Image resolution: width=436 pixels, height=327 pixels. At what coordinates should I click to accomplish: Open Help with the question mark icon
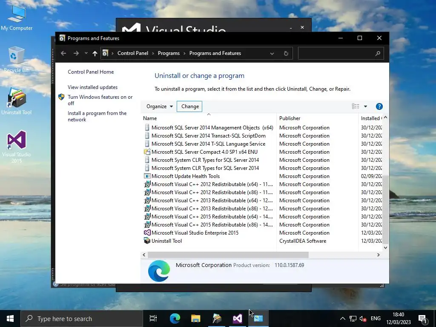click(x=379, y=106)
